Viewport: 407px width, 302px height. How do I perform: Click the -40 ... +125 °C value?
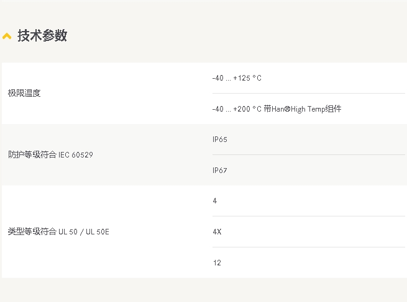(237, 78)
